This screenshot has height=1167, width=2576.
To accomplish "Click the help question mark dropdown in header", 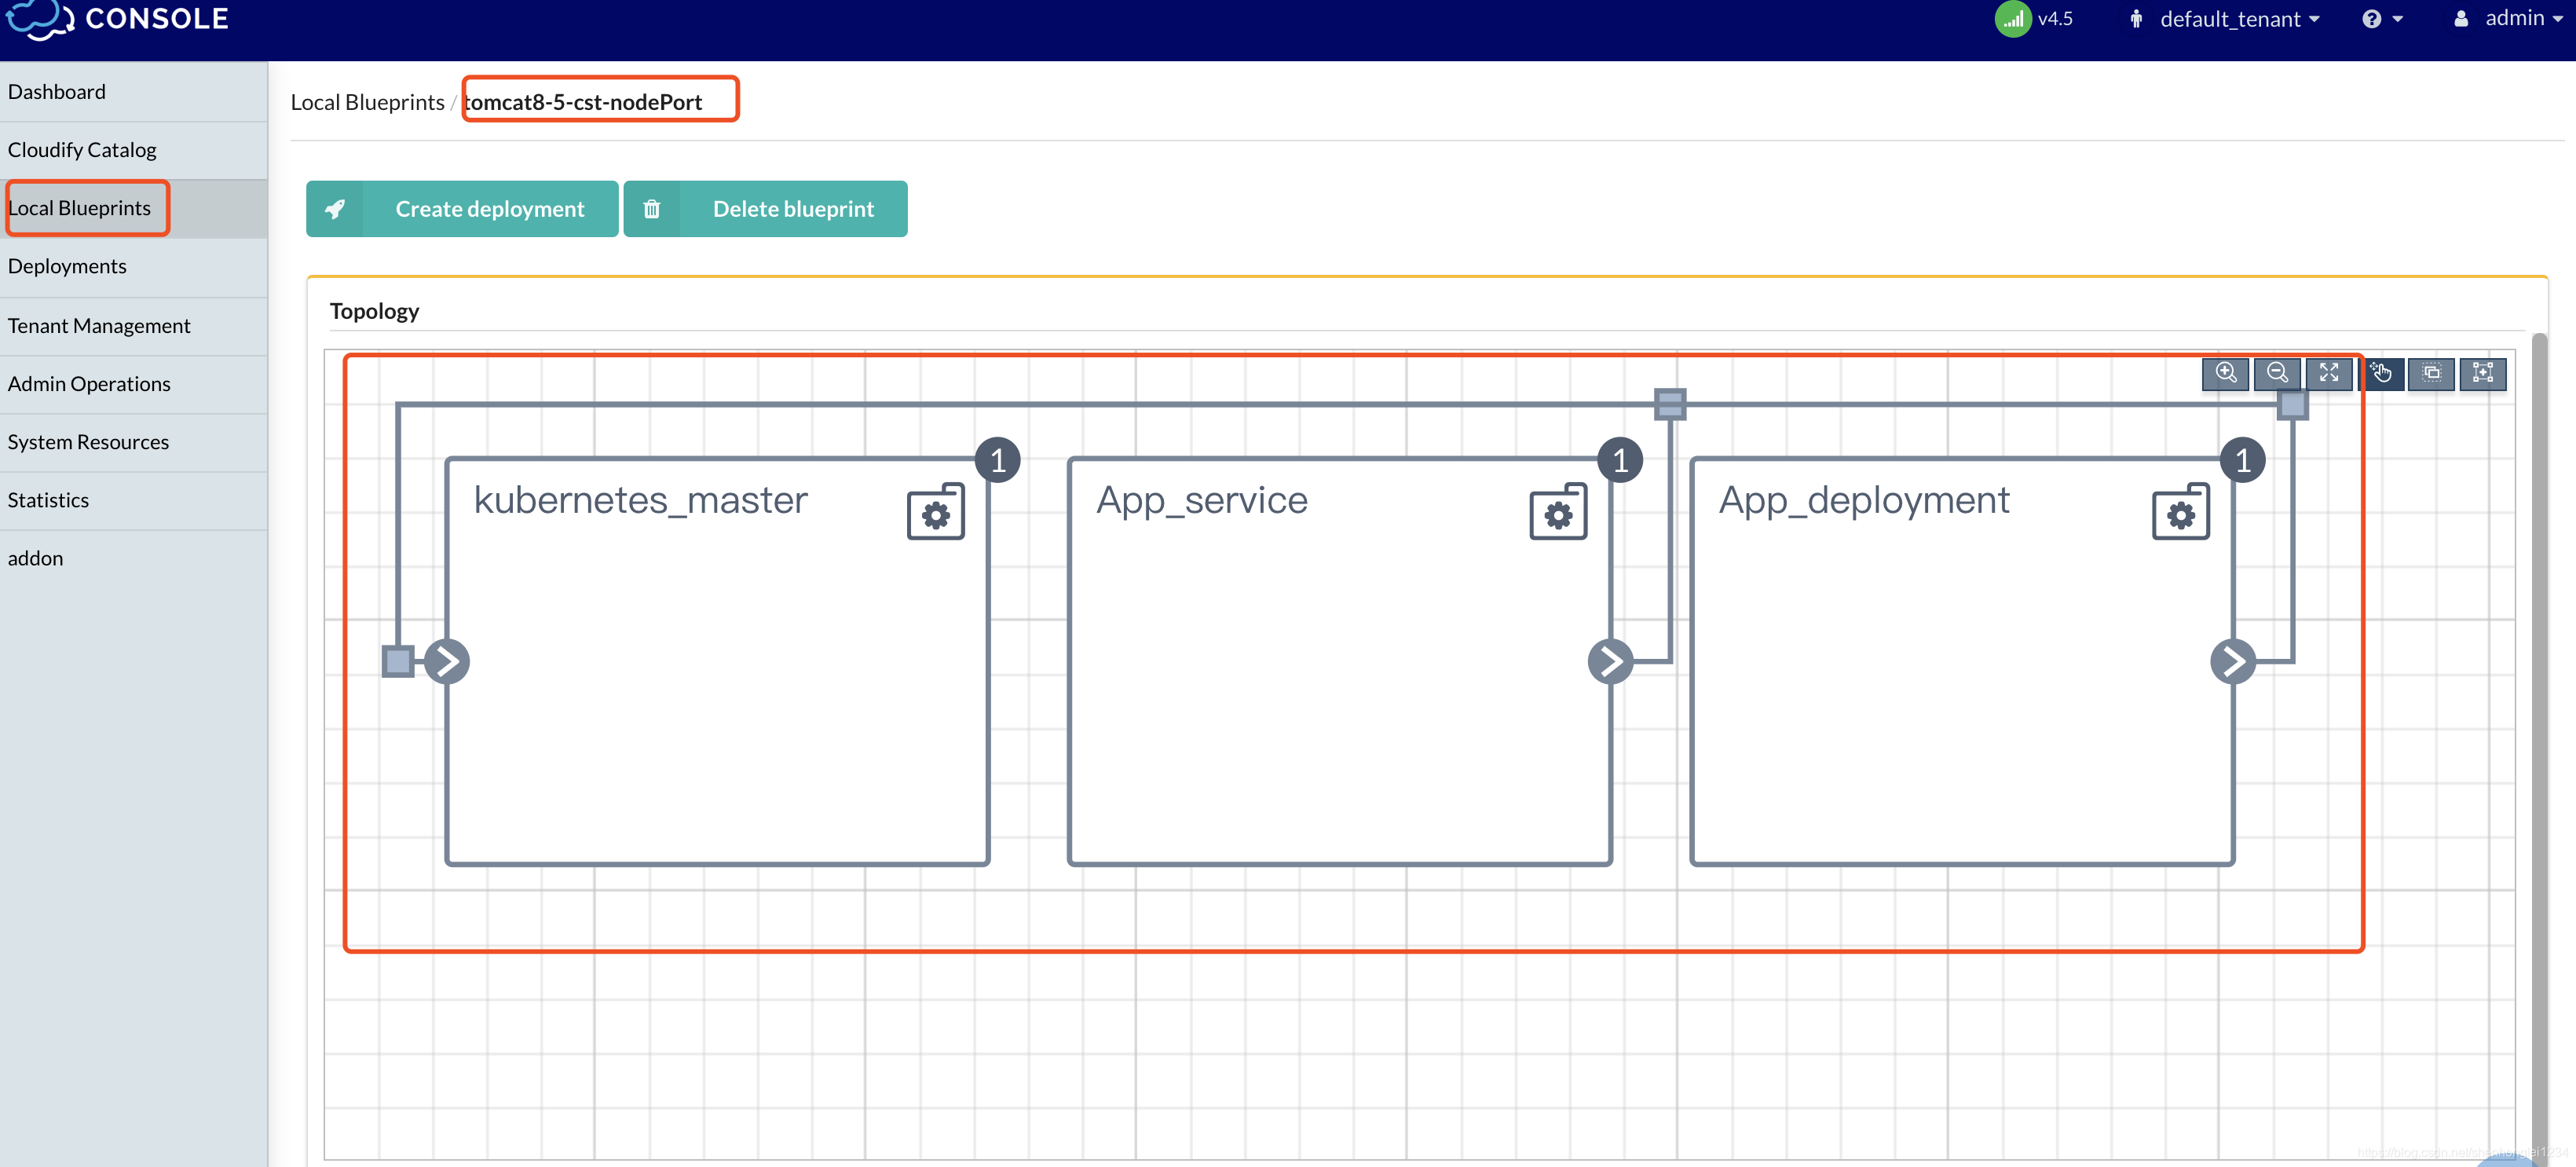I will tap(2382, 20).
